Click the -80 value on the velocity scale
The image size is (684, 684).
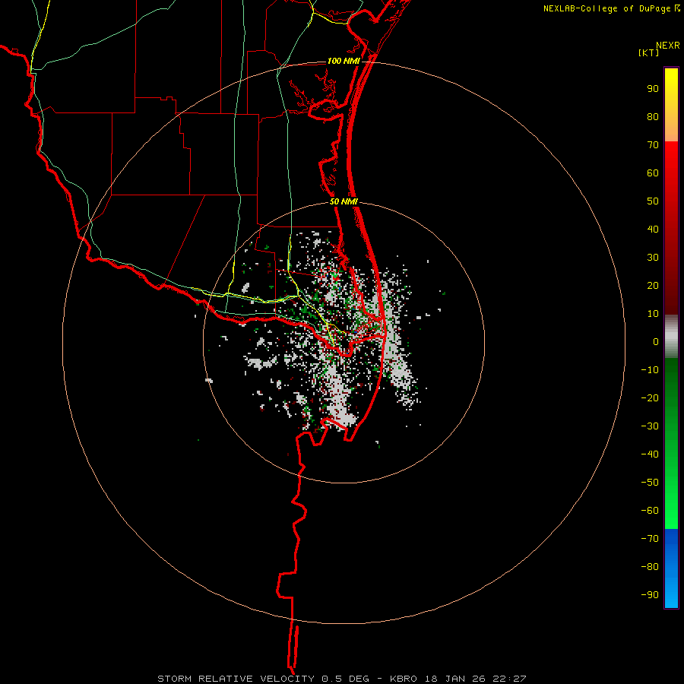(650, 567)
